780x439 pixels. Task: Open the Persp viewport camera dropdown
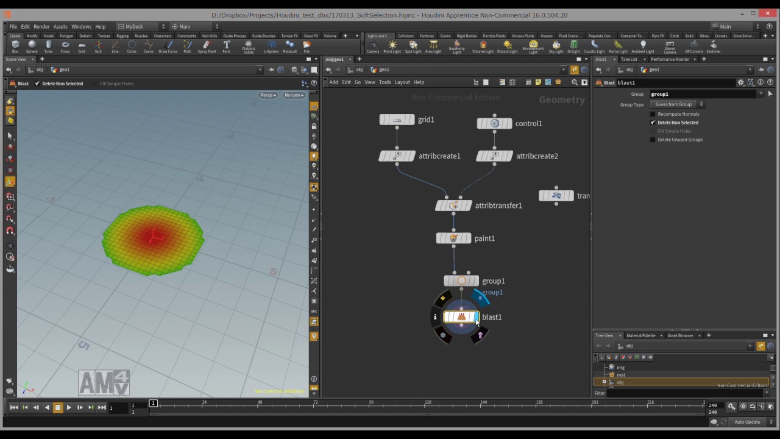coord(268,95)
